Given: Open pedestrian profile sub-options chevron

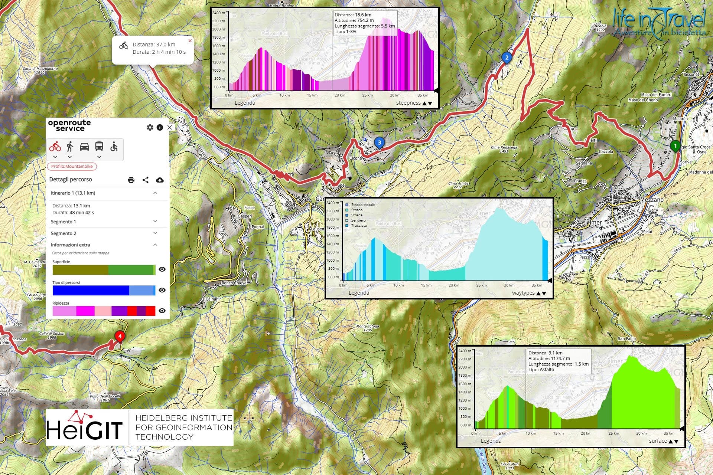Looking at the screenshot, I should [70, 157].
